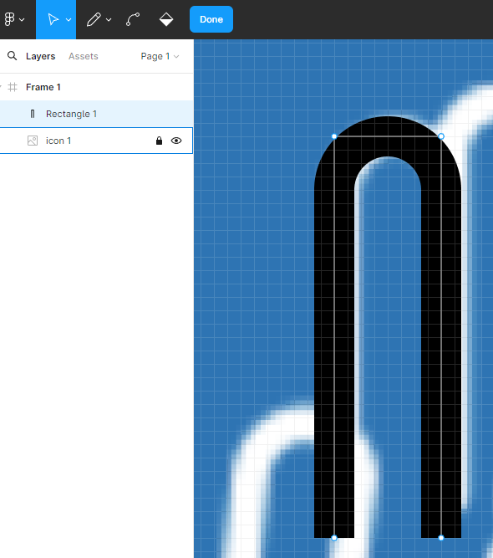Open the Pen tool options chevron

click(x=109, y=20)
